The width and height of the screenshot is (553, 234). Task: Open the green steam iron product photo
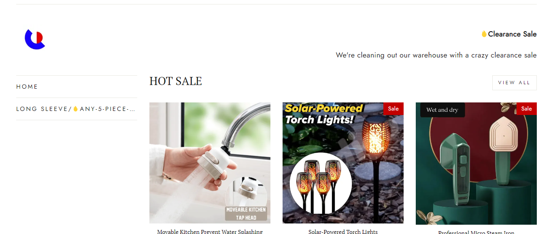[476, 164]
